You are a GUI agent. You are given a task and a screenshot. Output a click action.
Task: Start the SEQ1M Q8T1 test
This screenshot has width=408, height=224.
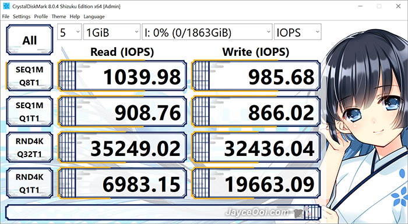coord(29,76)
